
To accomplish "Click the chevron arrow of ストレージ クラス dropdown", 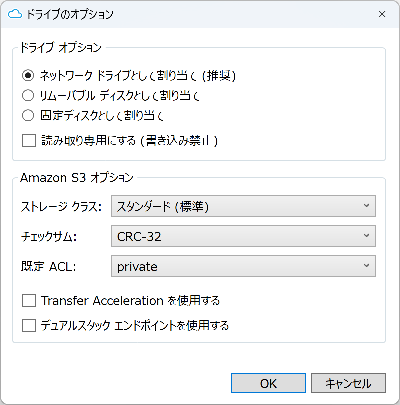I will (366, 205).
